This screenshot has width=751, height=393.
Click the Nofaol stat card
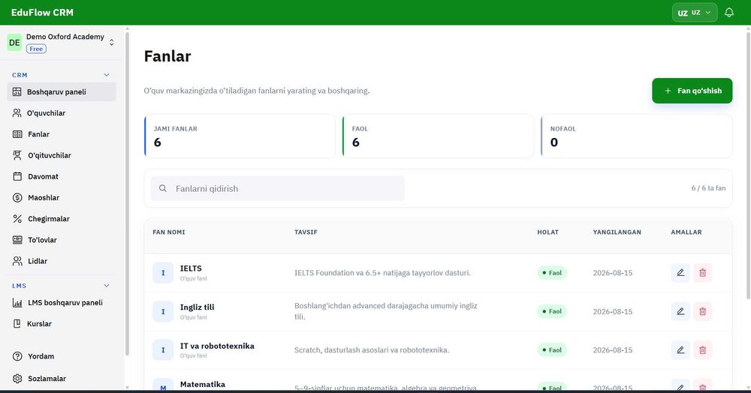pyautogui.click(x=637, y=136)
